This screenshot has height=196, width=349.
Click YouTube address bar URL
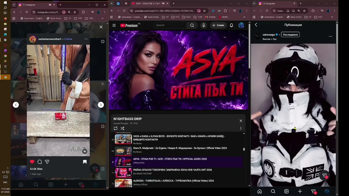click(164, 11)
